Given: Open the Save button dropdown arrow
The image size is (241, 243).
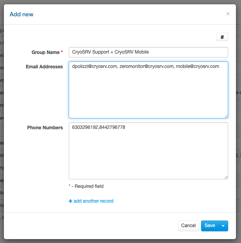Looking at the screenshot, I should pos(223,226).
